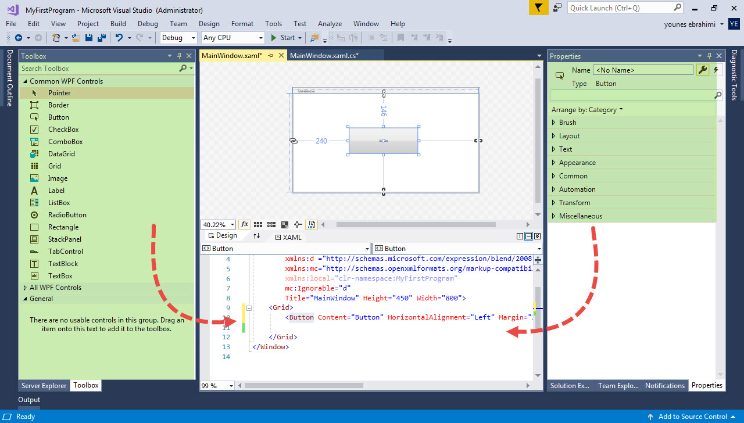Toggle auto-hide pin on the Toolbox panel

click(180, 56)
